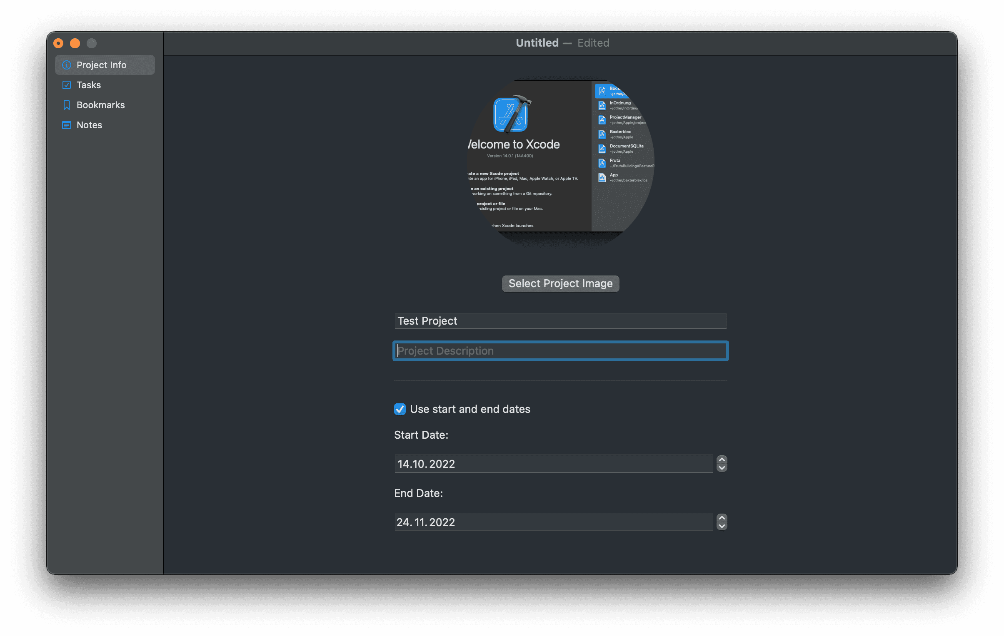The height and width of the screenshot is (636, 1004).
Task: Close the window with the red button
Action: [58, 43]
